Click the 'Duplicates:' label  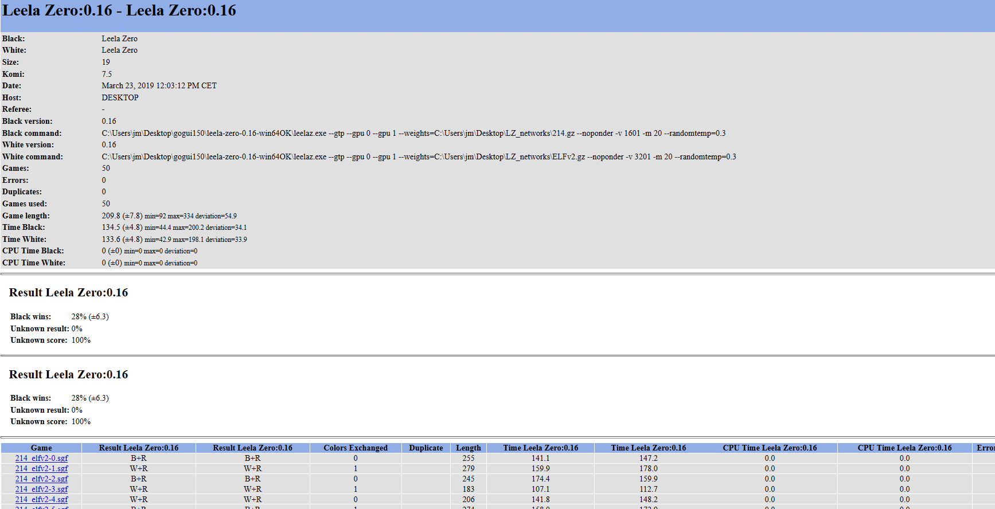(x=22, y=191)
